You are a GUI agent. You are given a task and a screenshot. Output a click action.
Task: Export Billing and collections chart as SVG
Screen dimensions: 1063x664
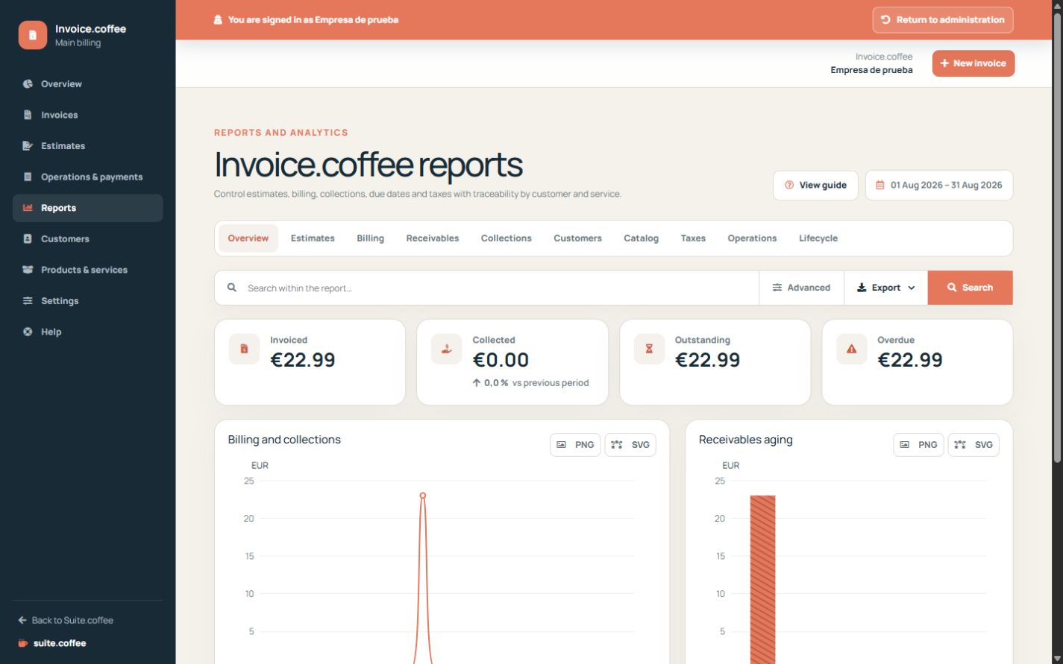[x=630, y=445]
